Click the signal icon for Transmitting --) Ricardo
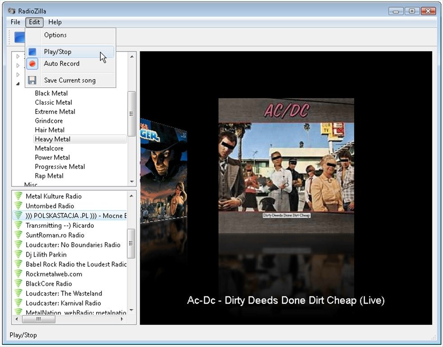The width and height of the screenshot is (443, 347). 18,225
